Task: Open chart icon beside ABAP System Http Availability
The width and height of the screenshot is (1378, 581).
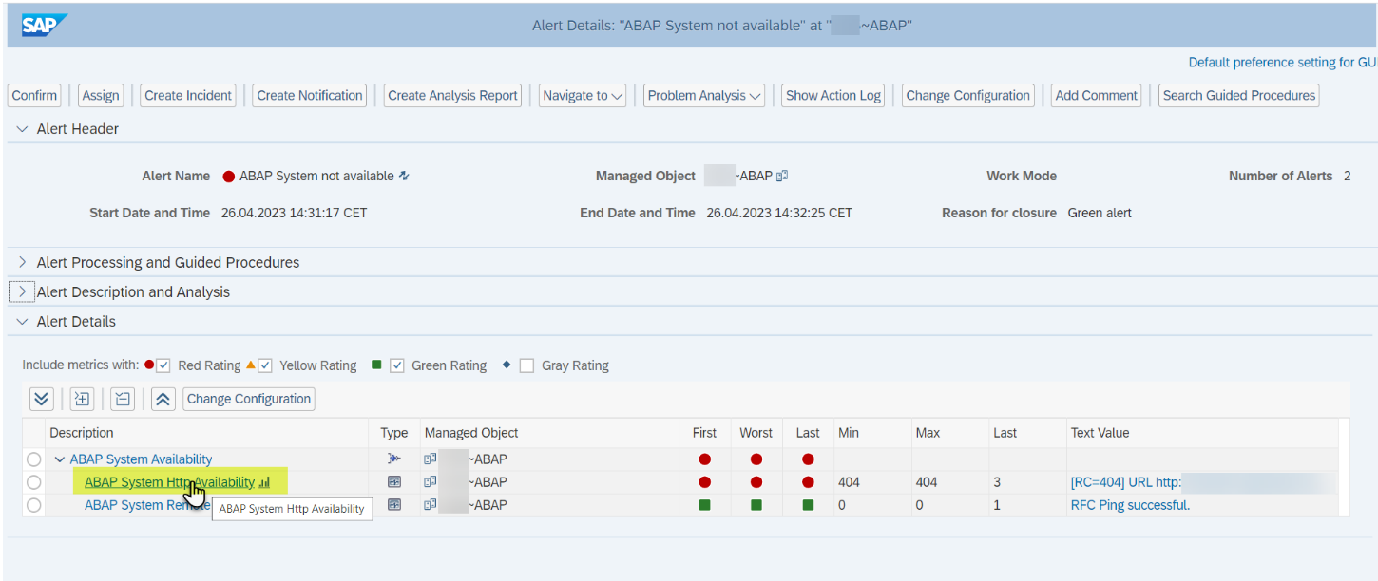Action: pos(264,482)
